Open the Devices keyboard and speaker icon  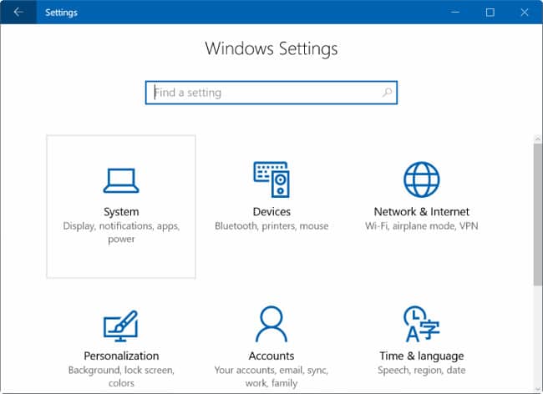(271, 179)
